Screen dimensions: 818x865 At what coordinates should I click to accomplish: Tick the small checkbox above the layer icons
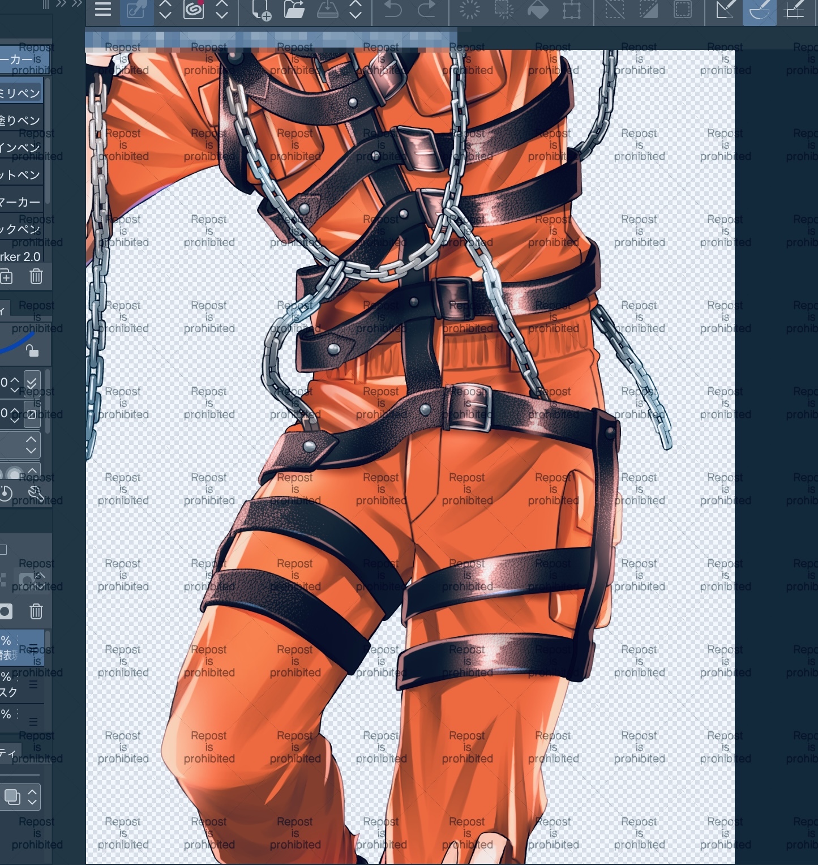click(3, 549)
